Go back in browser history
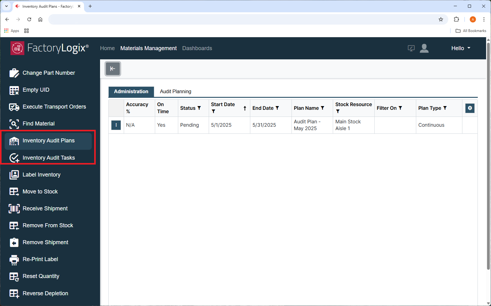491x306 pixels. 7,19
